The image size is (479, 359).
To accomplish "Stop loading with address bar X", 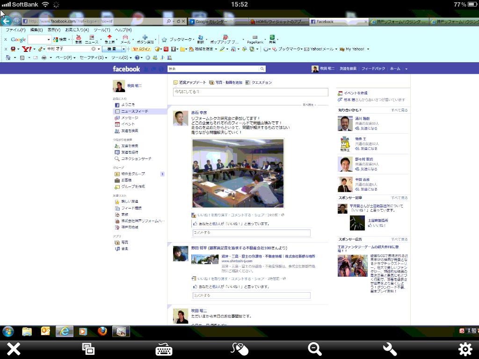I will pos(183,22).
